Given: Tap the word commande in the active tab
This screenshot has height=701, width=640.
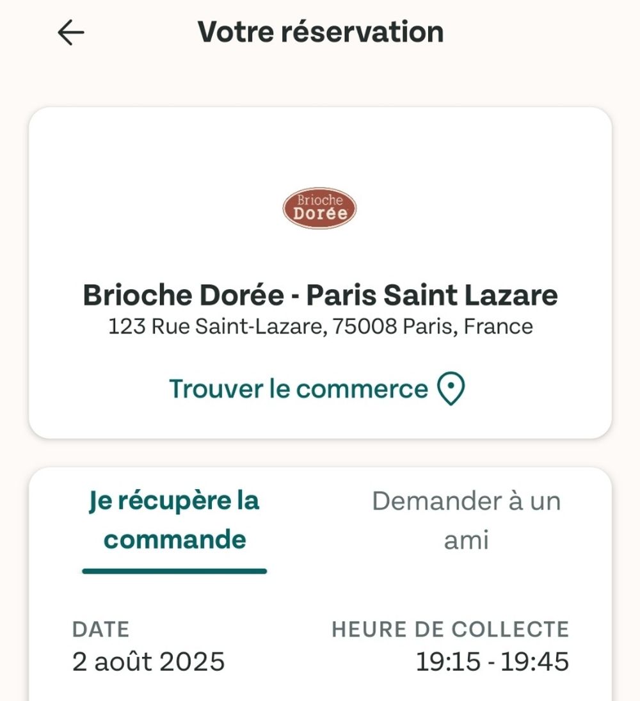Looking at the screenshot, I should 175,540.
